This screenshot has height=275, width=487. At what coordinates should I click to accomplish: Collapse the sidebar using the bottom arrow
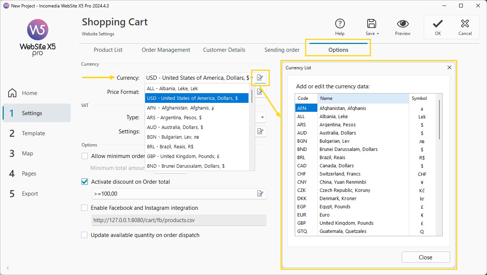click(8, 268)
